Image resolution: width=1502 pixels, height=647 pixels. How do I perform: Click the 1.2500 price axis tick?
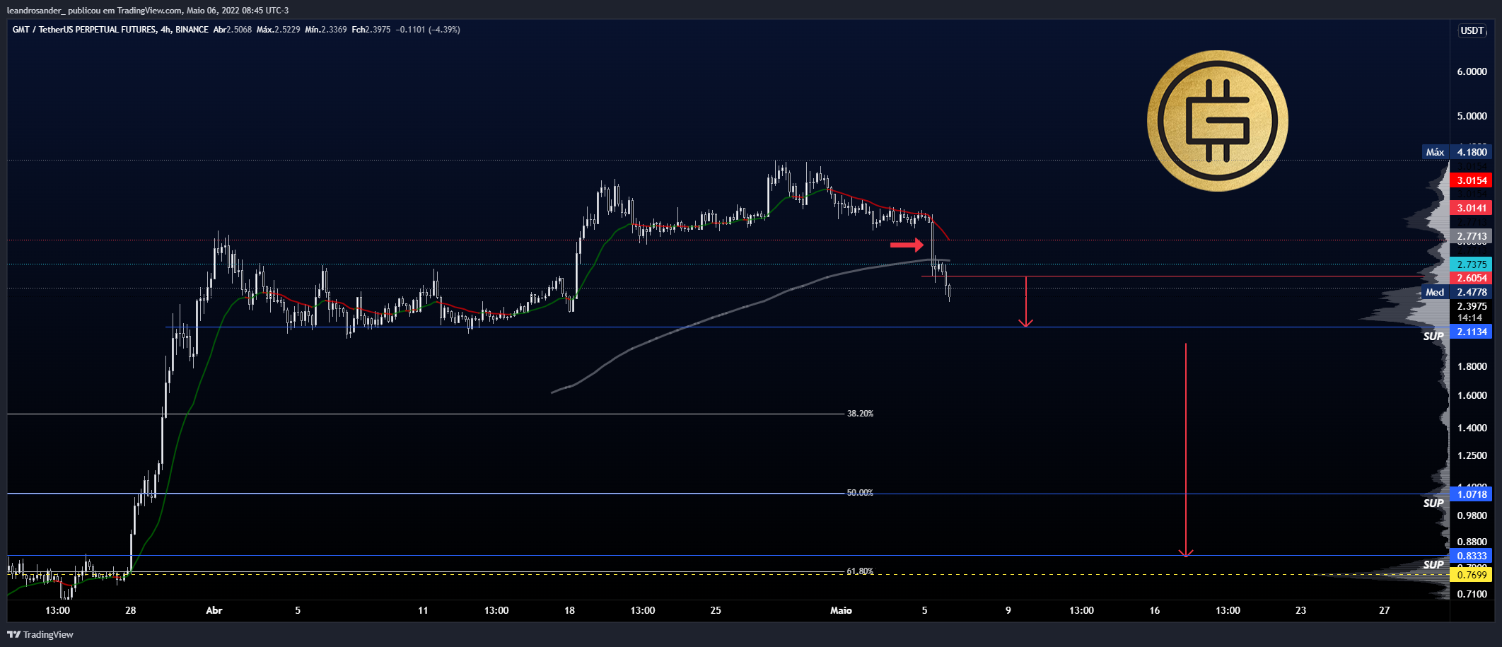click(x=1472, y=455)
